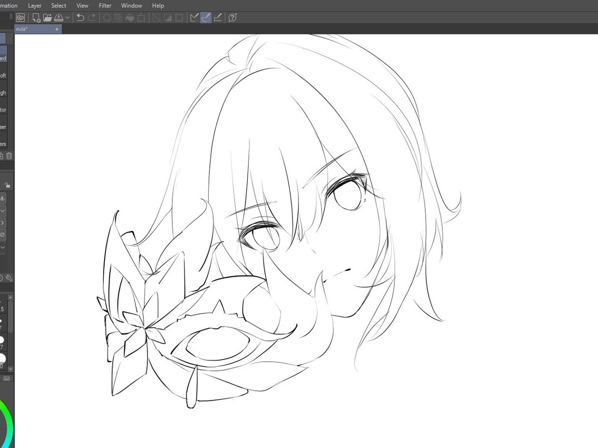598x448 pixels.
Task: Expand the save options dropdown arrow
Action: 67,18
